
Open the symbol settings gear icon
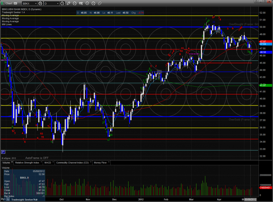point(40,3)
